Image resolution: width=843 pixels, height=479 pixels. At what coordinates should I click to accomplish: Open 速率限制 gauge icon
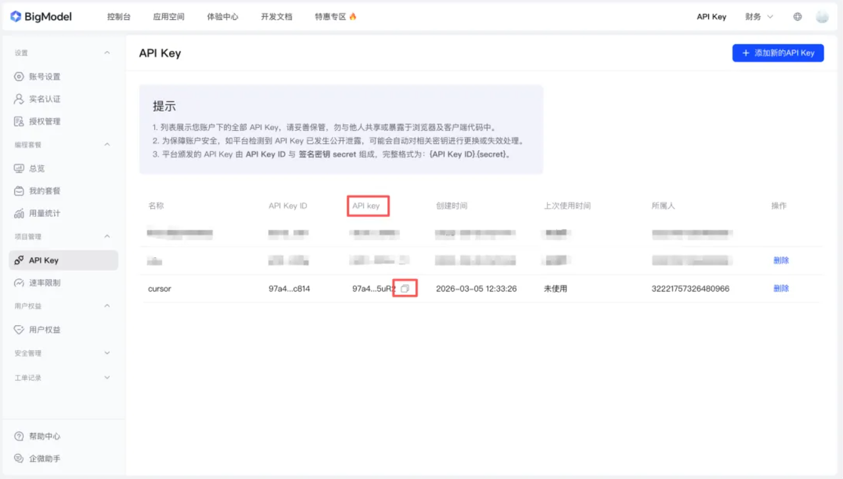[19, 283]
